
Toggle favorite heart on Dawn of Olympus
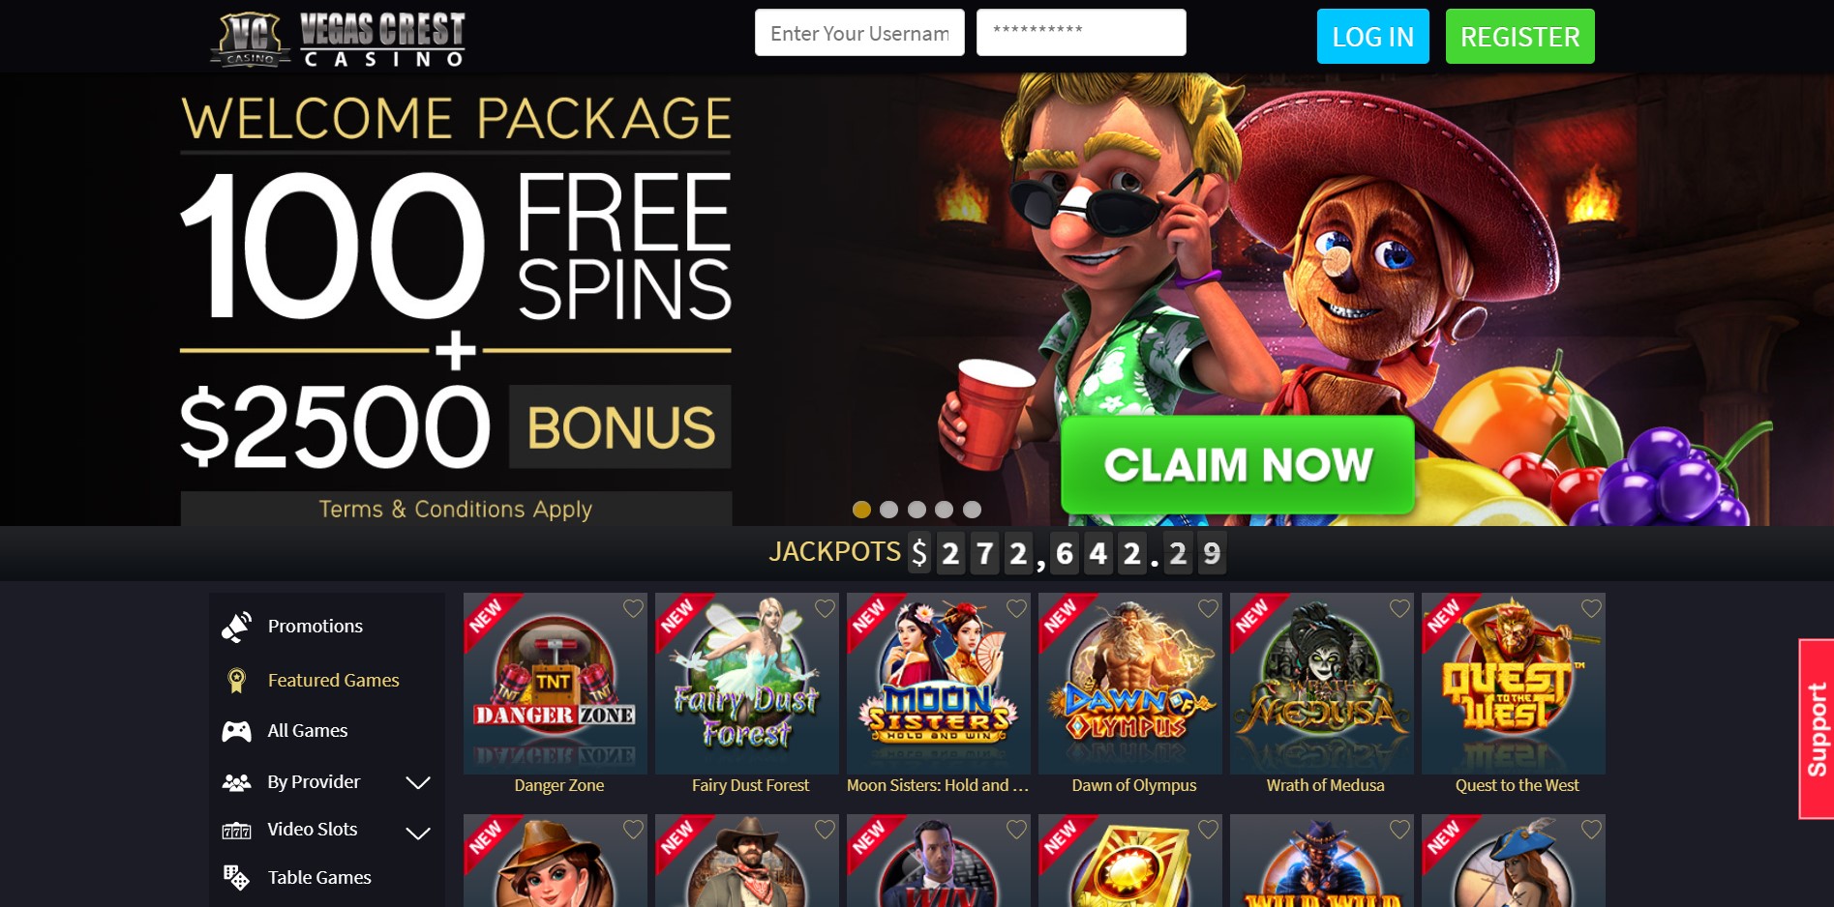(1208, 608)
